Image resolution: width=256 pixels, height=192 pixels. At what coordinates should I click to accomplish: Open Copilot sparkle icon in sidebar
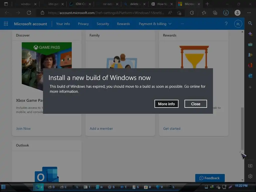250,34
